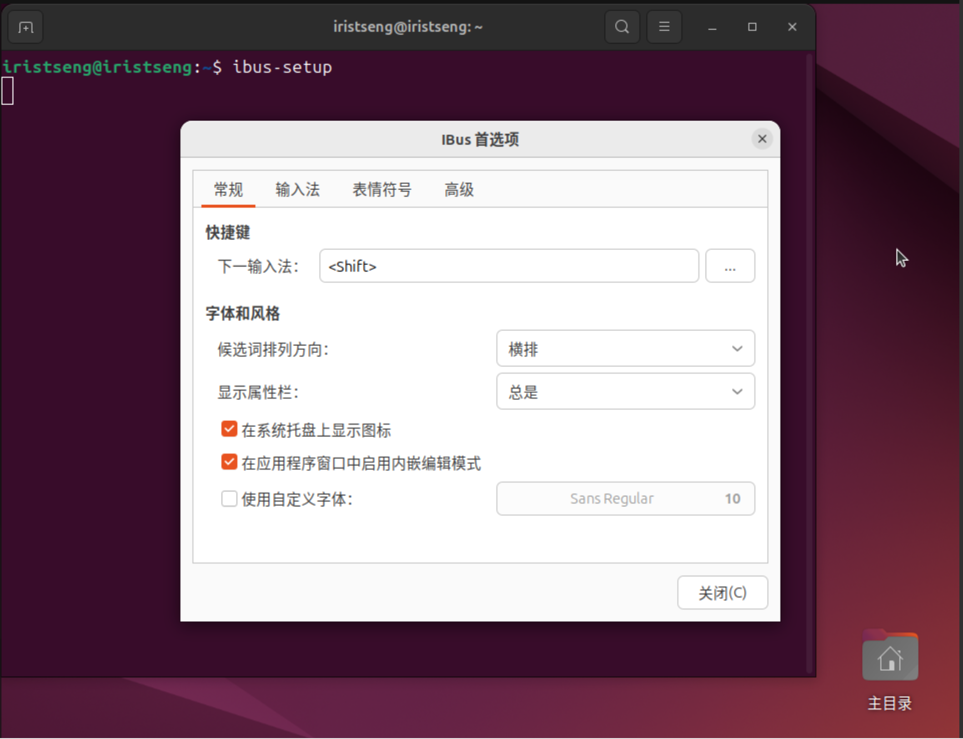The image size is (963, 739).
Task: Go to the 高级 tab
Action: 459,190
